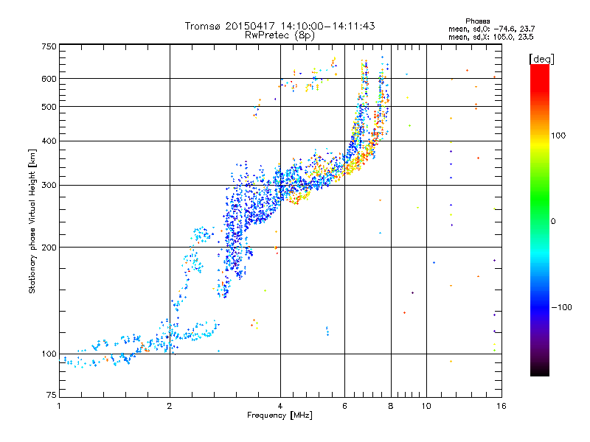Click the x-axis tick label '4'

click(280, 406)
